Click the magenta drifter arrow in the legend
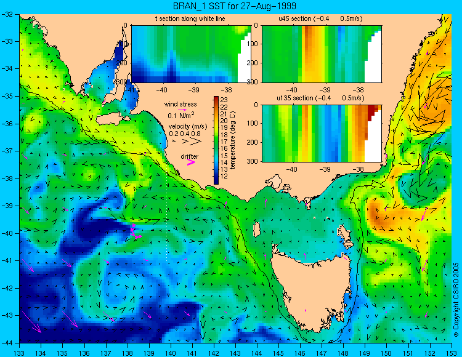Screen dimensions: 462x357 [191, 162]
